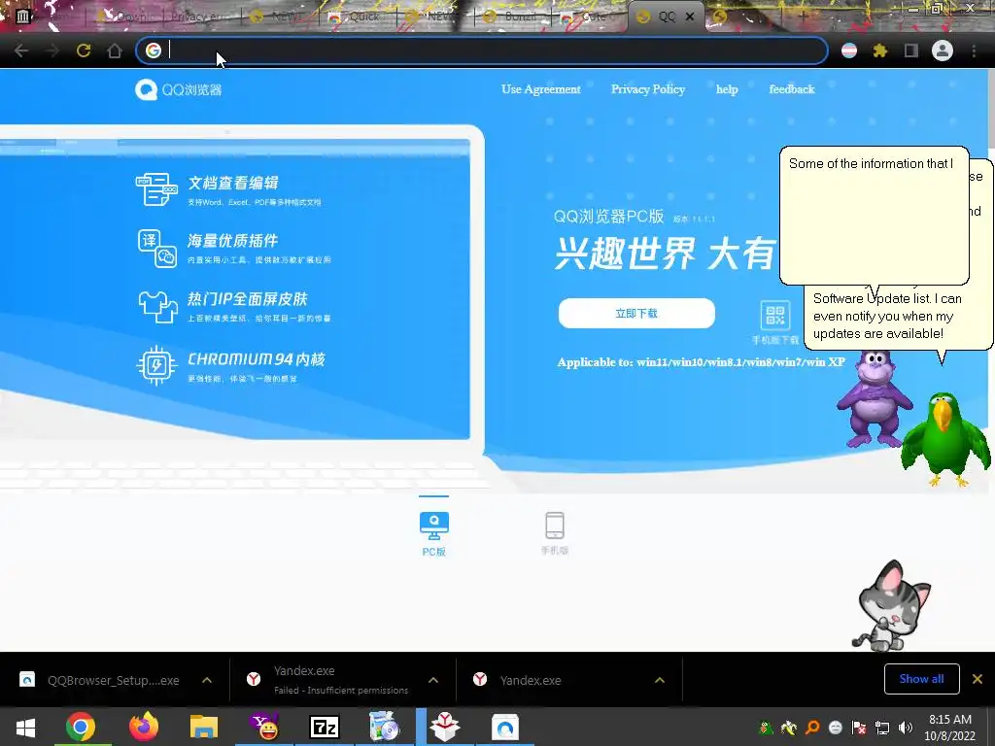
Task: Switch to the 手机版 phone tab
Action: coord(555,533)
